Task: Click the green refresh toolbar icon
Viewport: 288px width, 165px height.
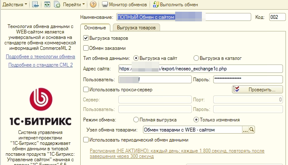Action: [47, 5]
